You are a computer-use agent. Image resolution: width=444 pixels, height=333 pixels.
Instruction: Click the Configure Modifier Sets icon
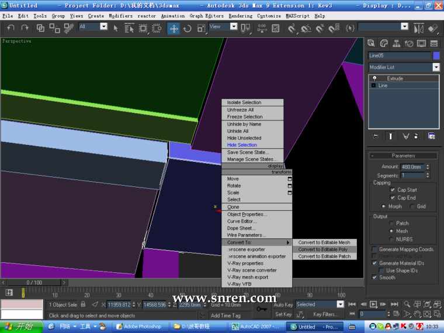[431, 136]
